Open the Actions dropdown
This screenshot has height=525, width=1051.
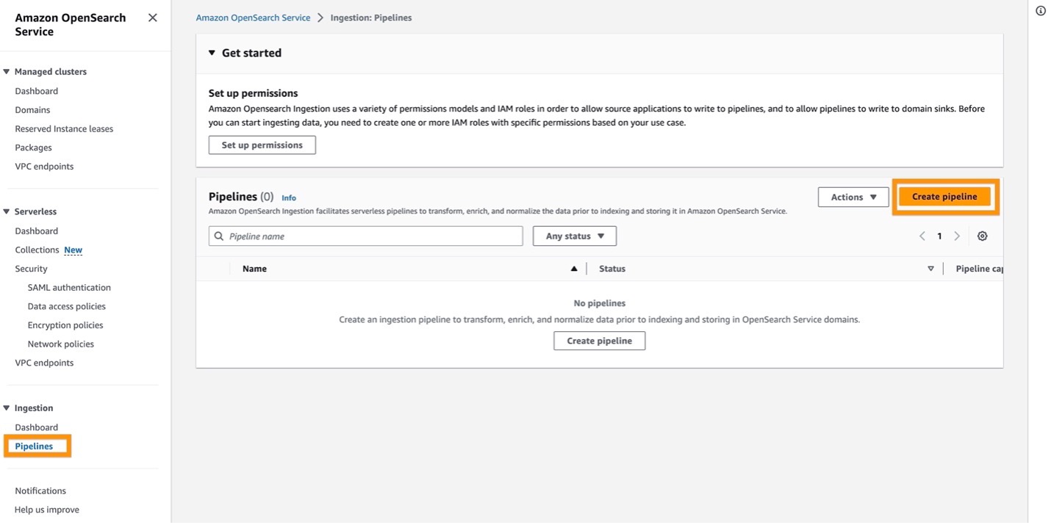coord(853,197)
